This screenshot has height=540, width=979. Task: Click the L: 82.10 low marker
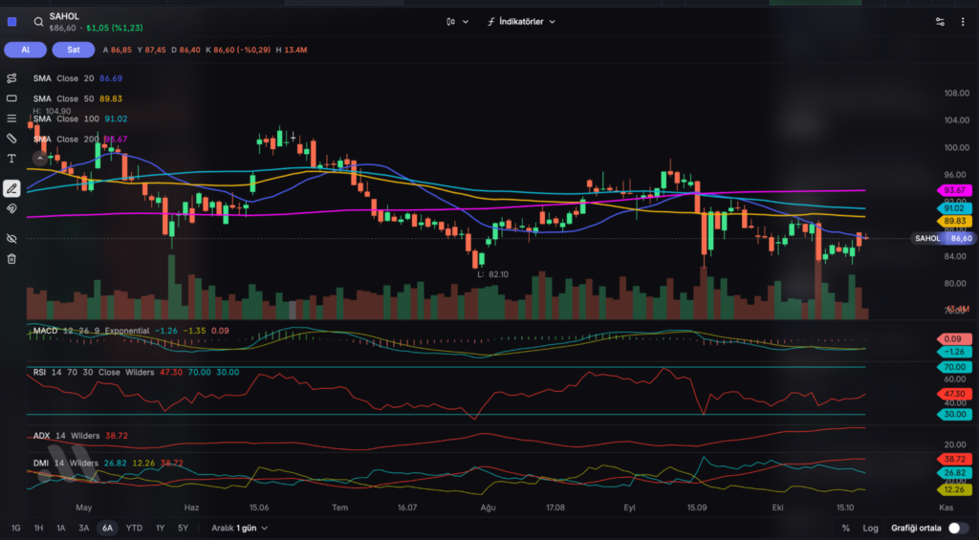(x=492, y=274)
